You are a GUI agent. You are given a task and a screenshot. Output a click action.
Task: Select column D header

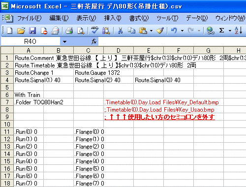point(119,50)
